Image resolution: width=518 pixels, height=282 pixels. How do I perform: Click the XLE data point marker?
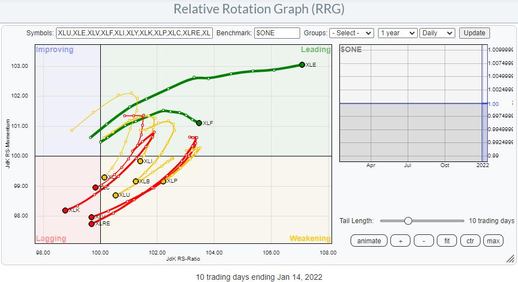(x=302, y=64)
